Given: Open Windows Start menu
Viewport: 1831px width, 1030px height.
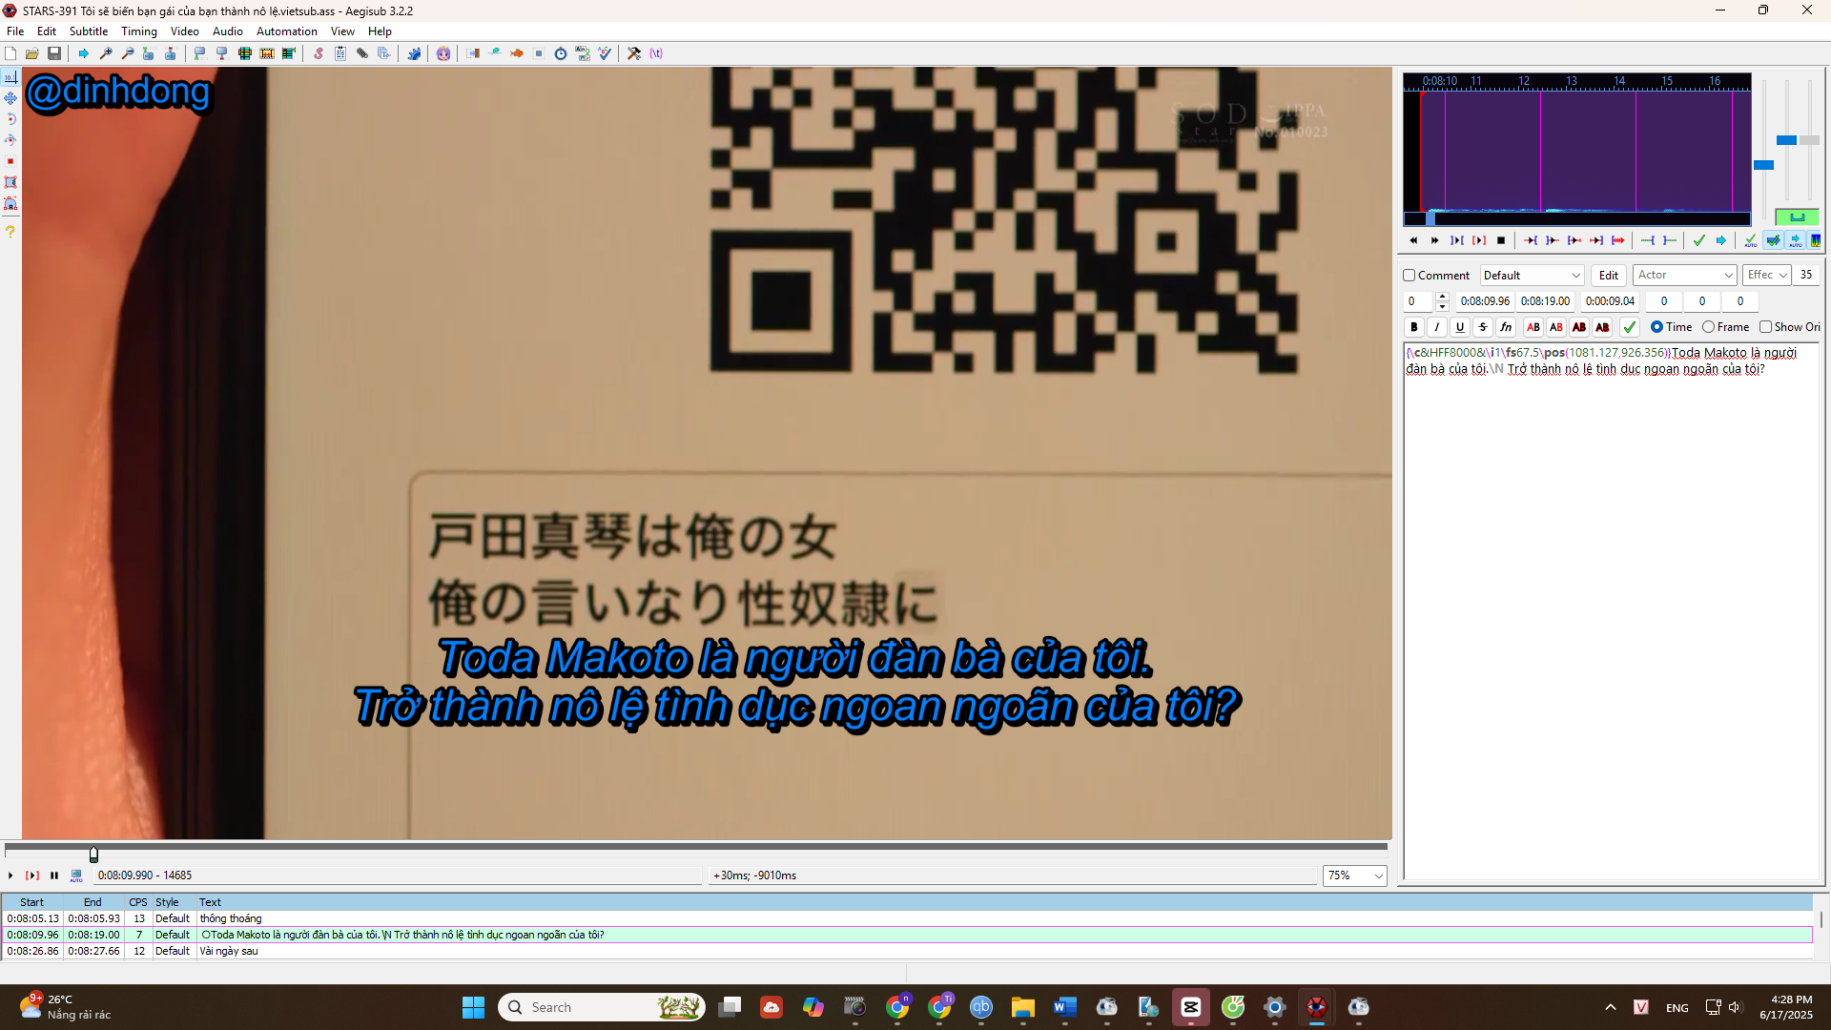Looking at the screenshot, I should coord(473,1007).
